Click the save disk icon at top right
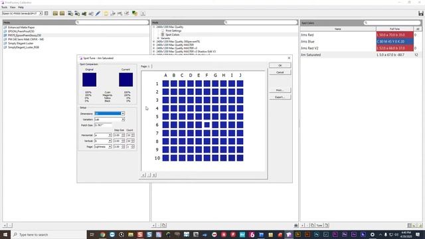Image resolution: width=425 pixels, height=239 pixels. coord(420,13)
